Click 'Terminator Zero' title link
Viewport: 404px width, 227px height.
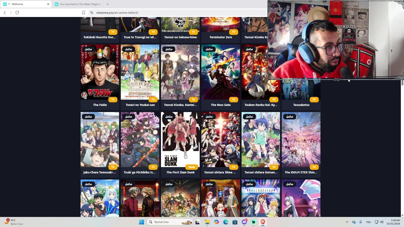click(x=221, y=37)
